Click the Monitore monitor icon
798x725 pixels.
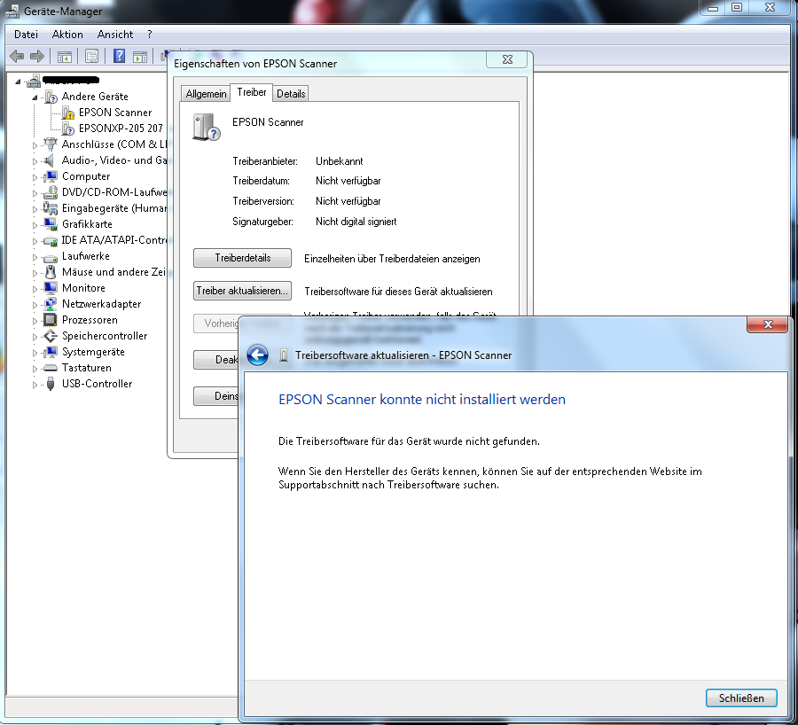tap(51, 288)
